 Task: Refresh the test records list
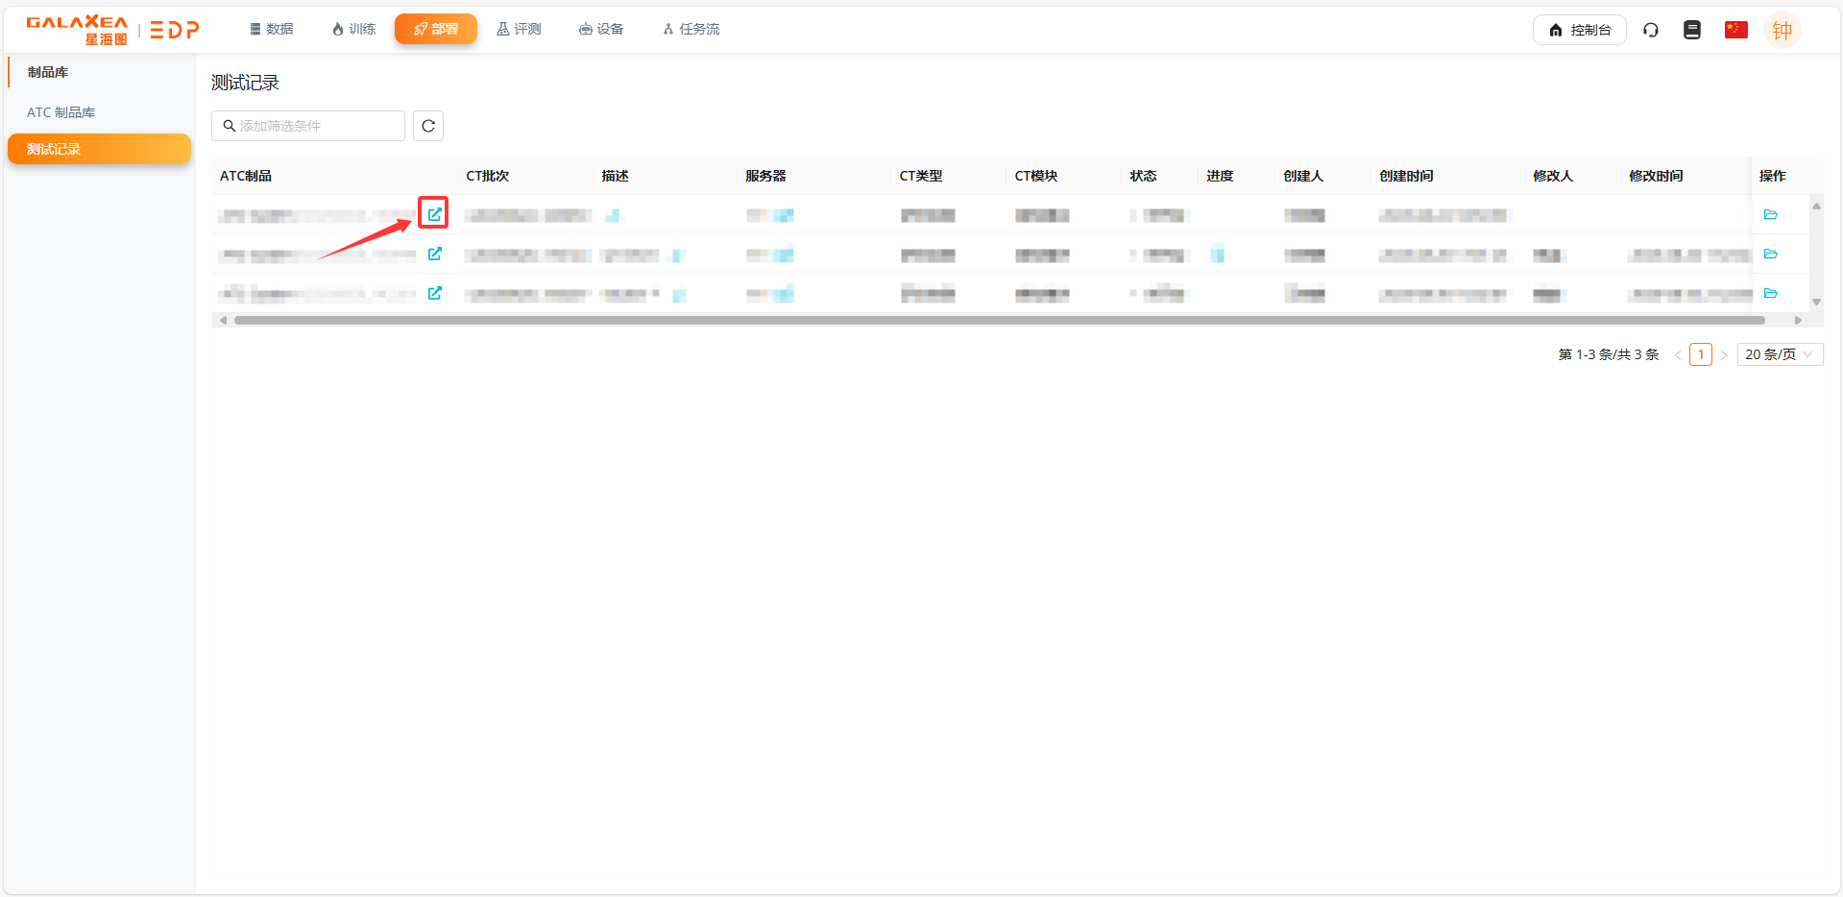[x=428, y=126]
